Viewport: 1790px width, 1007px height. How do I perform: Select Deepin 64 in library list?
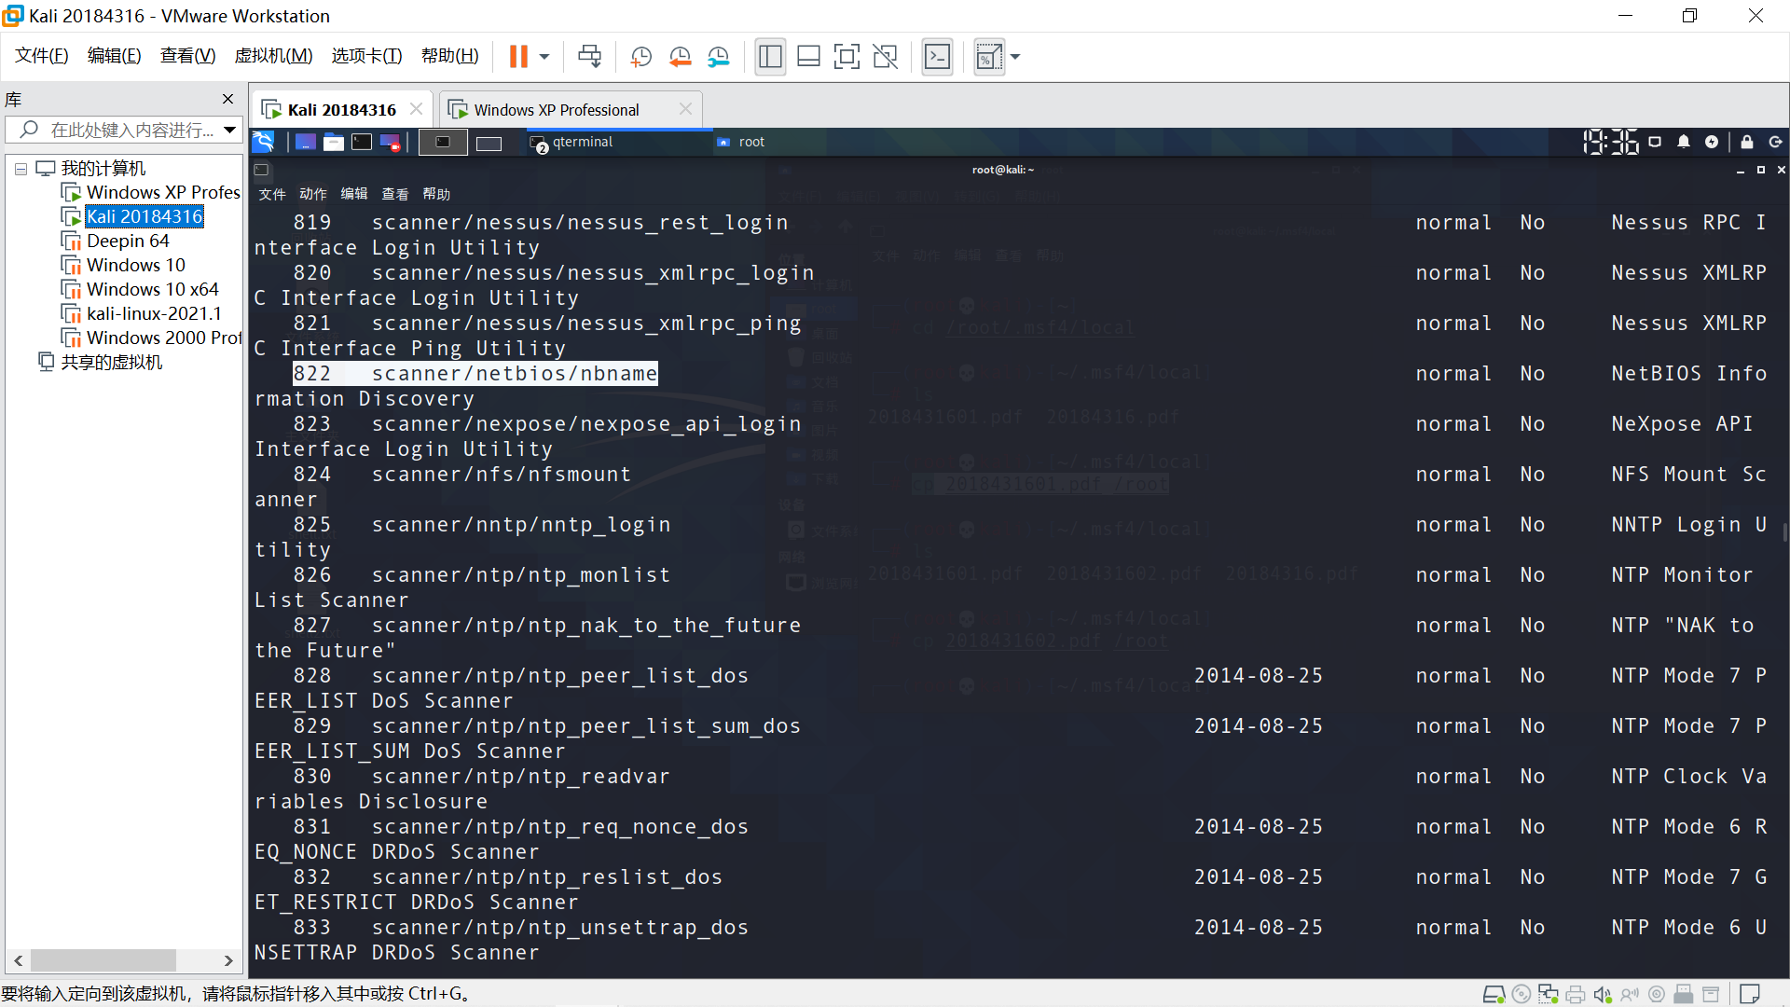(x=128, y=241)
